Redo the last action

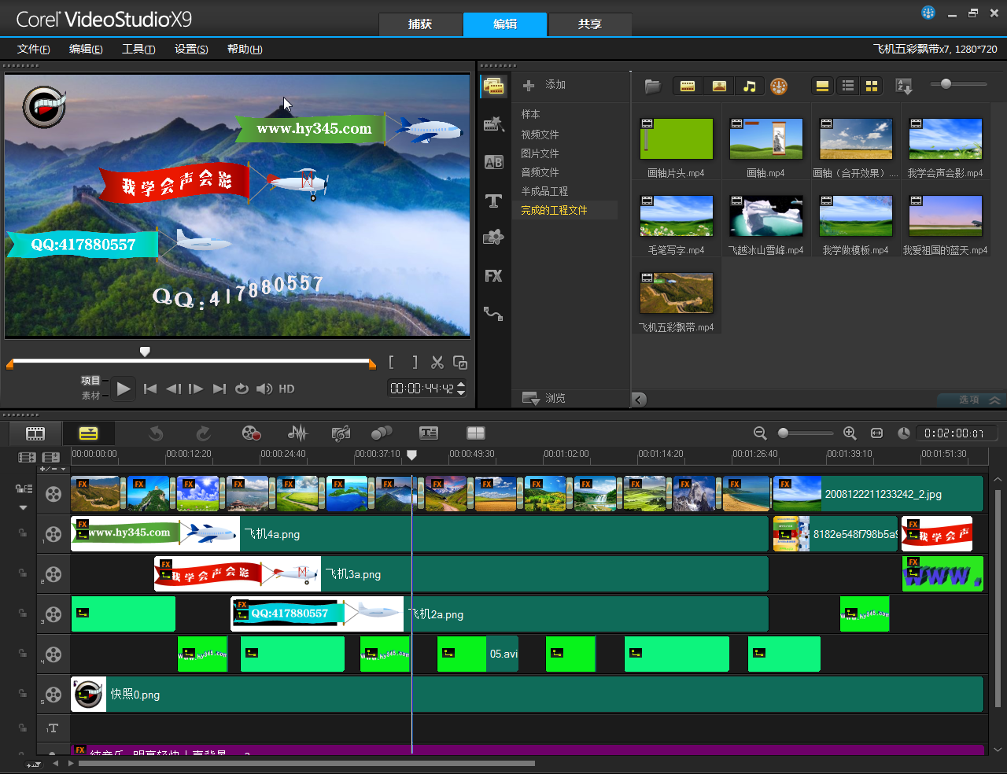point(203,433)
